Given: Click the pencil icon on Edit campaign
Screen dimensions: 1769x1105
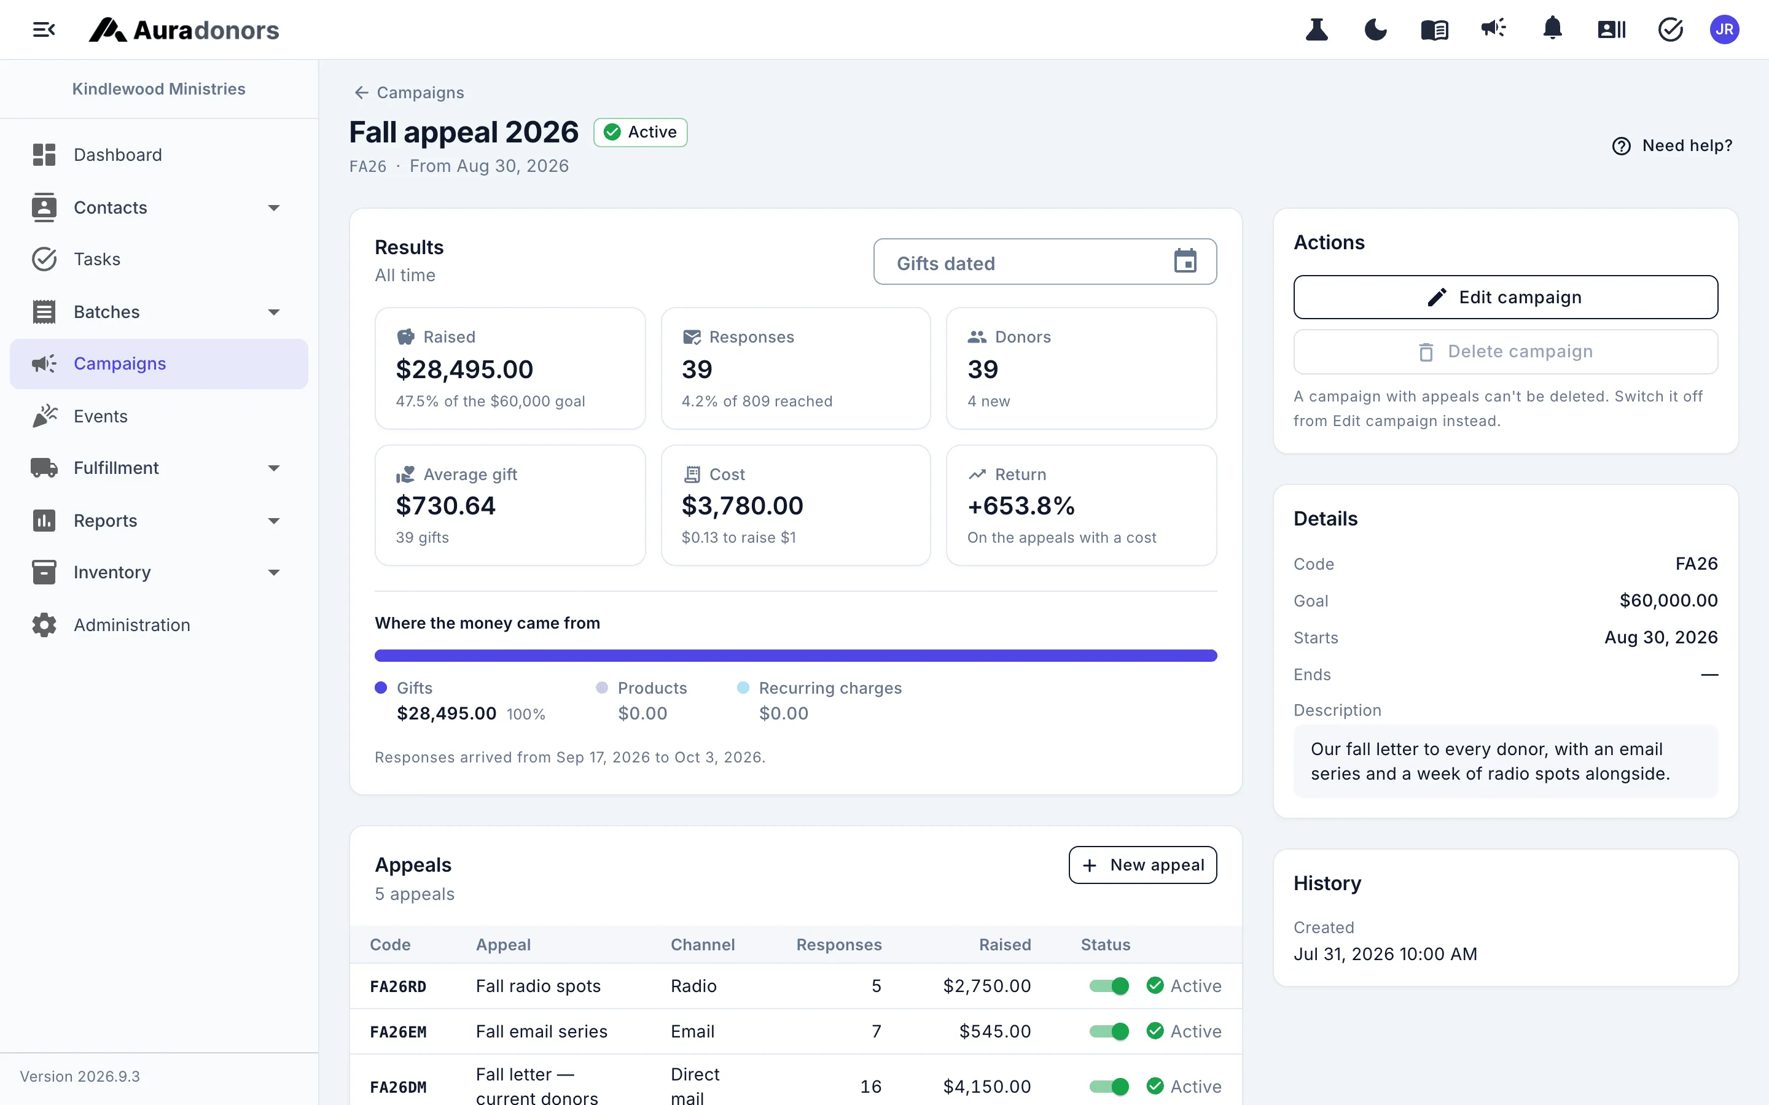Looking at the screenshot, I should (x=1437, y=298).
